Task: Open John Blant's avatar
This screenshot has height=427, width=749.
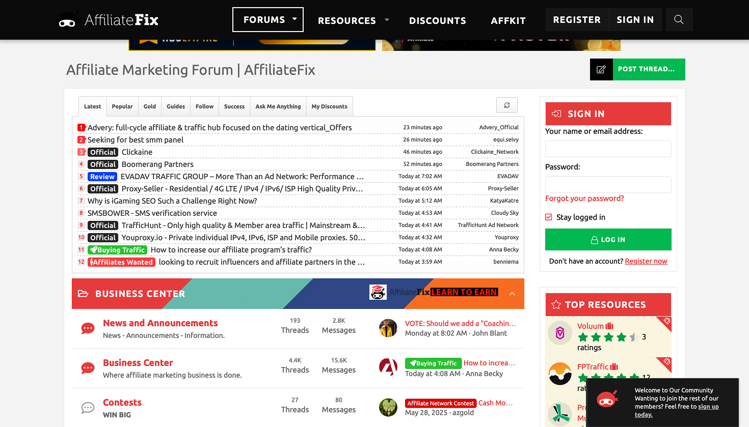Action: pos(388,328)
